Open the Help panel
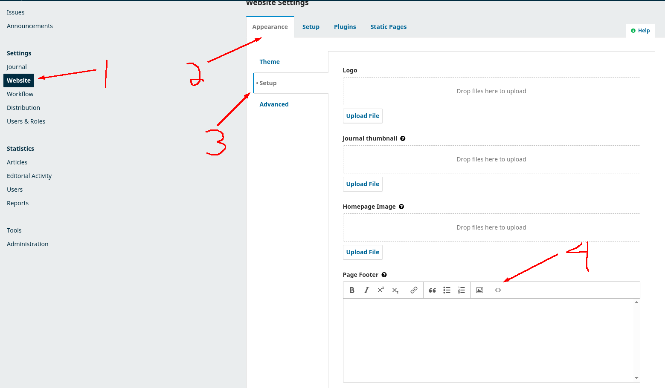 coord(641,31)
